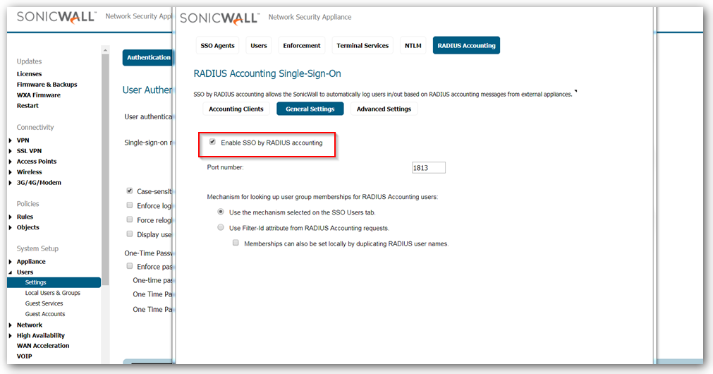Click the Port number input field
Screen dimensions: 713x374
click(429, 168)
